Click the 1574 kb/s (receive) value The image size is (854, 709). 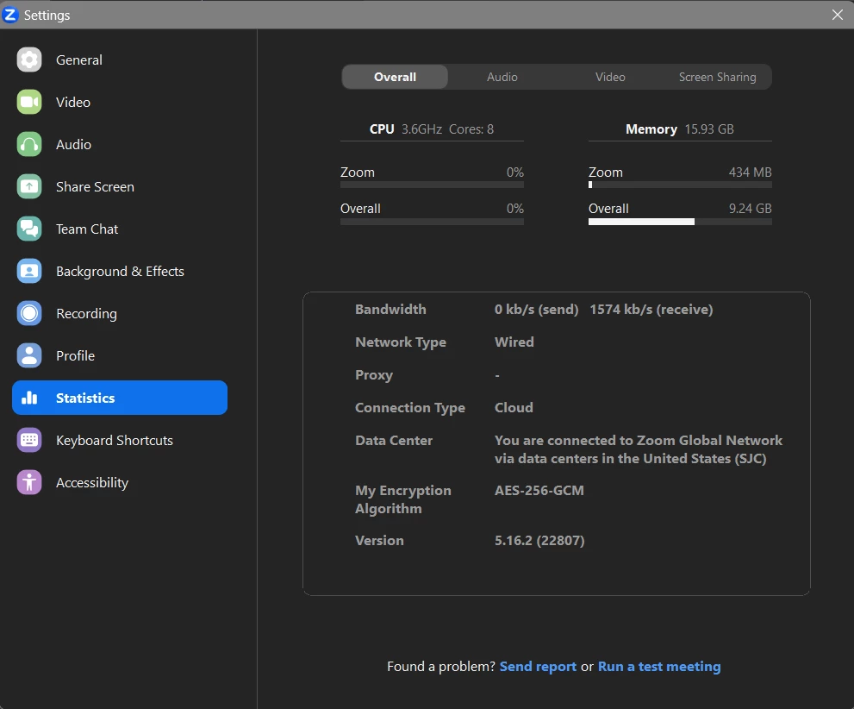click(651, 310)
